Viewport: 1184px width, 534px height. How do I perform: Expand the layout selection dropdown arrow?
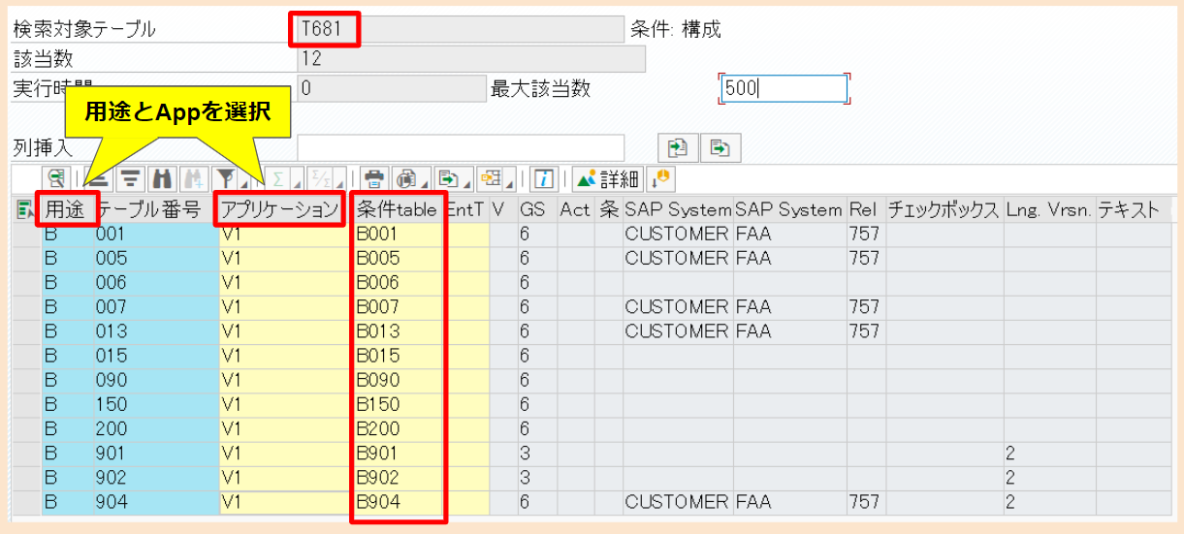tap(510, 184)
